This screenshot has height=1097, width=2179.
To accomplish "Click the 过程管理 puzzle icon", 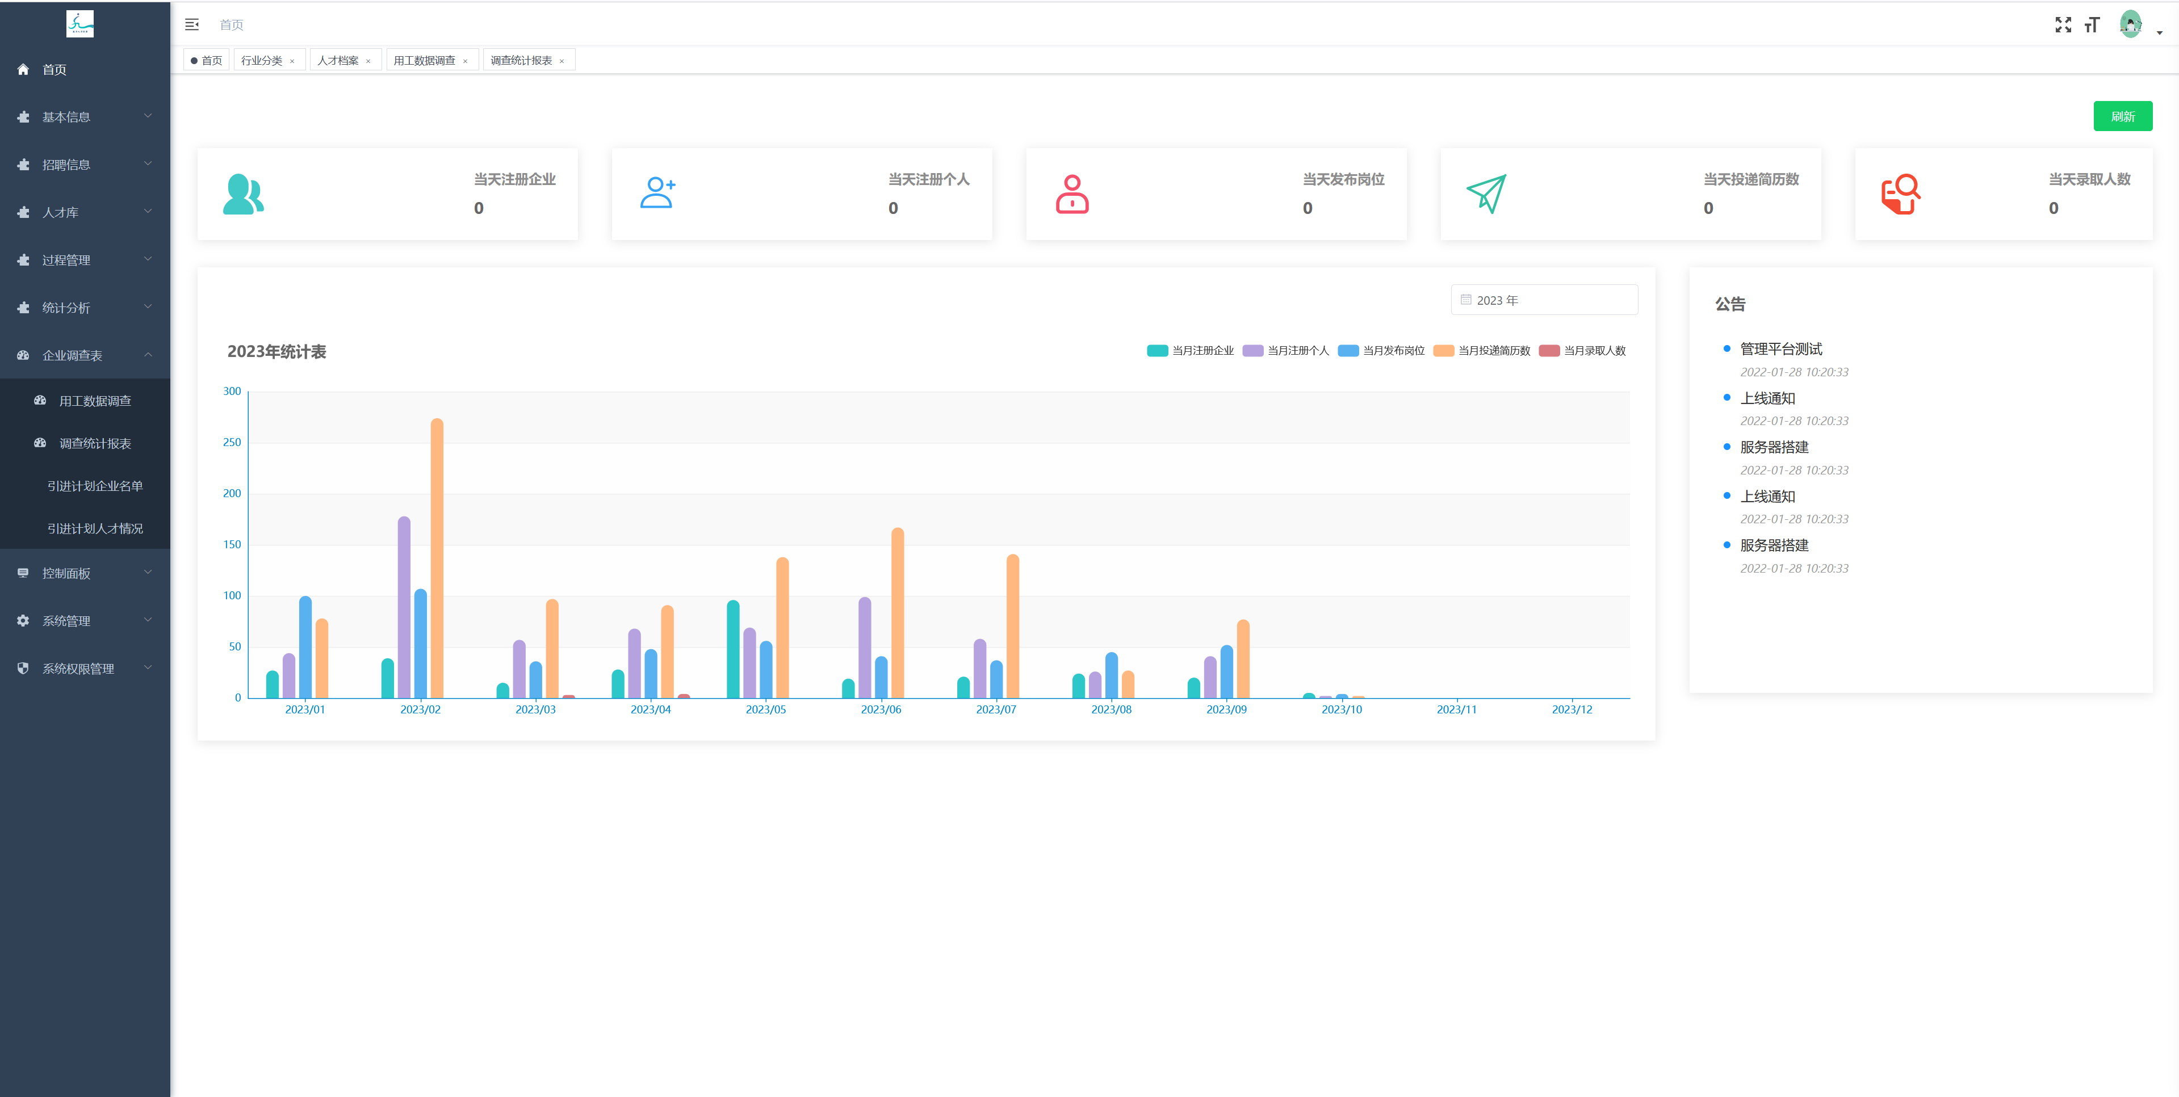I will (23, 260).
